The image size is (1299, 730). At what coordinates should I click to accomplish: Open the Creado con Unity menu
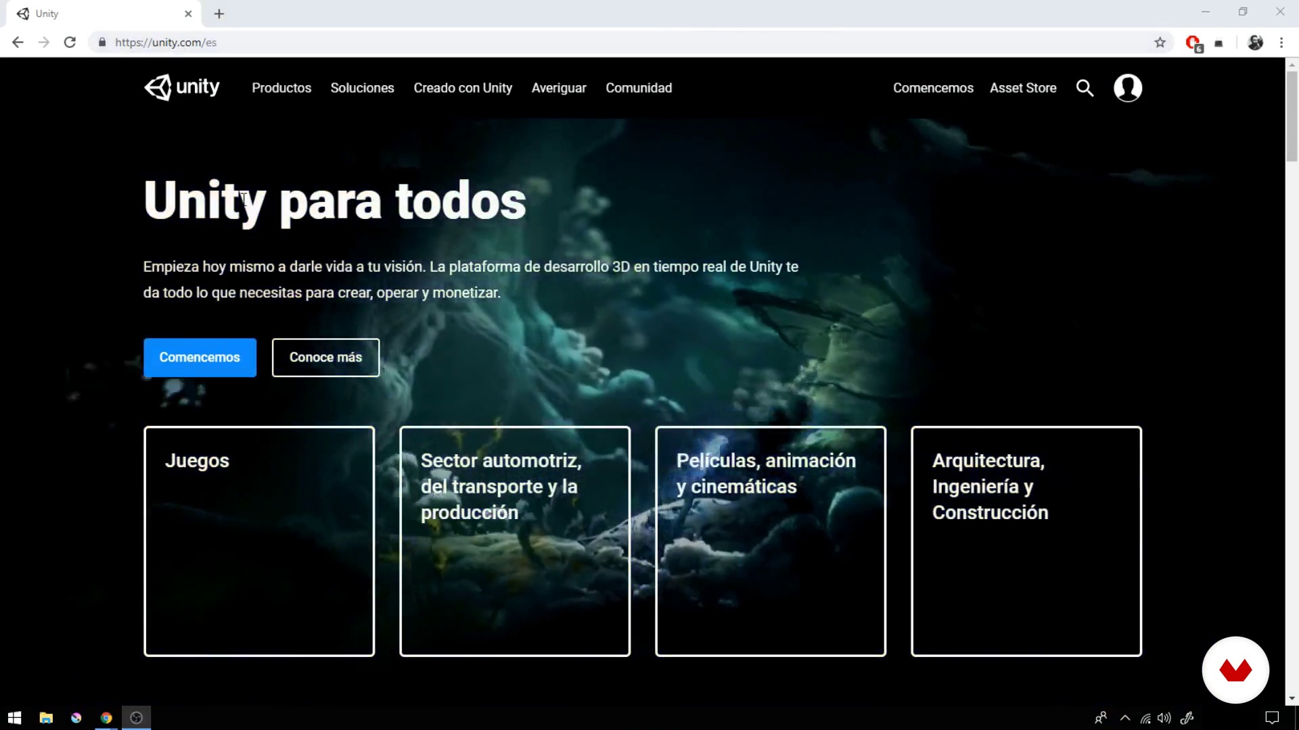(463, 88)
